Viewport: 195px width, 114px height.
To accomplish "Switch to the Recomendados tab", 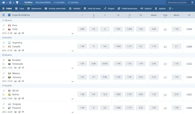I will (x=43, y=2).
